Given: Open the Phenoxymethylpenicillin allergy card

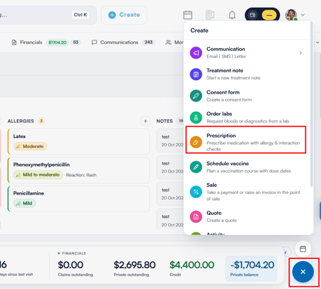Looking at the screenshot, I should pyautogui.click(x=79, y=171).
